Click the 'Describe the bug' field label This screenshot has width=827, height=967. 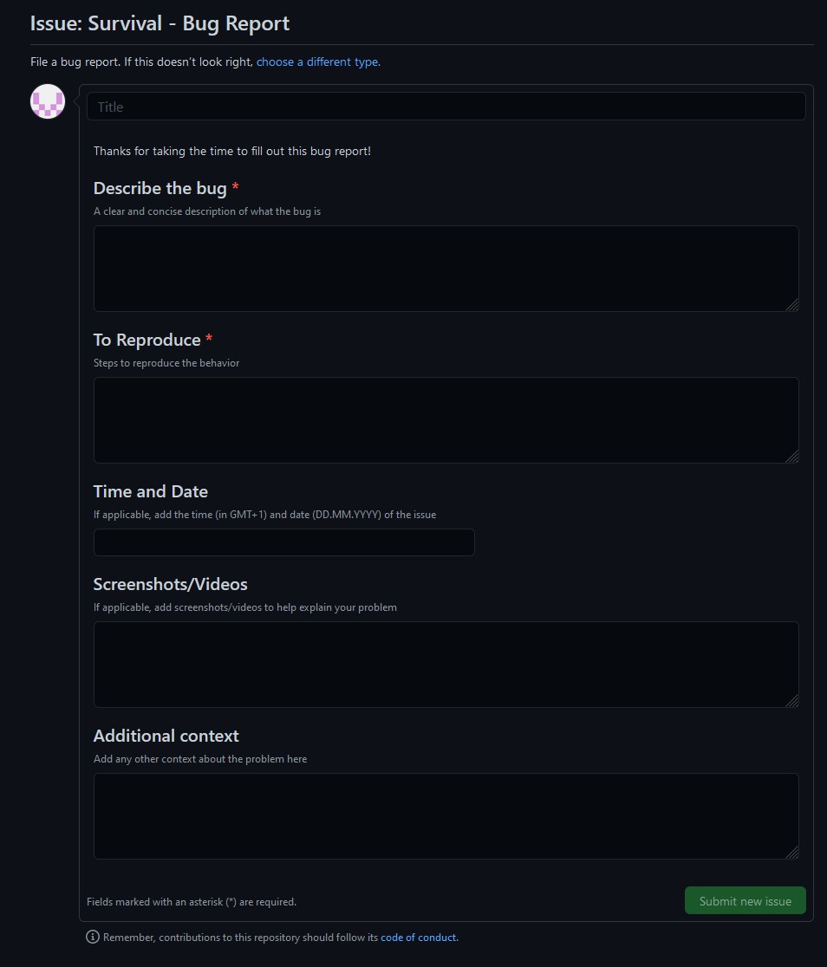pyautogui.click(x=160, y=188)
